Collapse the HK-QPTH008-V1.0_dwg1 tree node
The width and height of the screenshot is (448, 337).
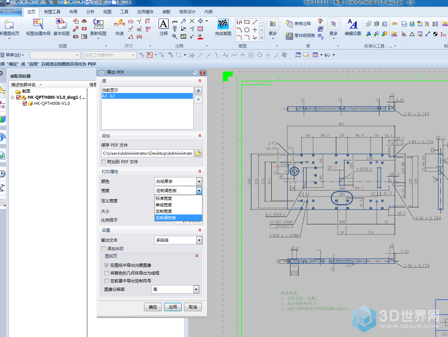pos(13,97)
